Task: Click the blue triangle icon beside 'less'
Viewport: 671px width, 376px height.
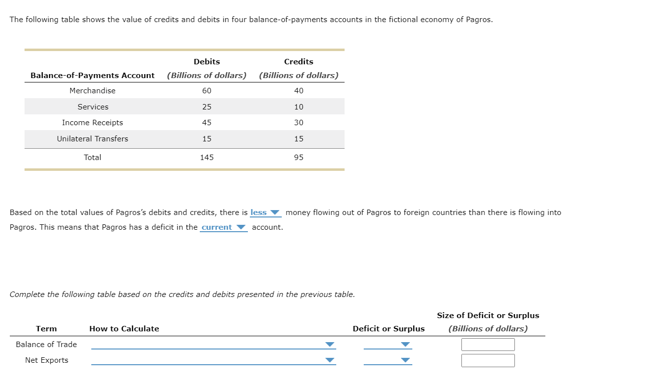Action: coord(275,212)
